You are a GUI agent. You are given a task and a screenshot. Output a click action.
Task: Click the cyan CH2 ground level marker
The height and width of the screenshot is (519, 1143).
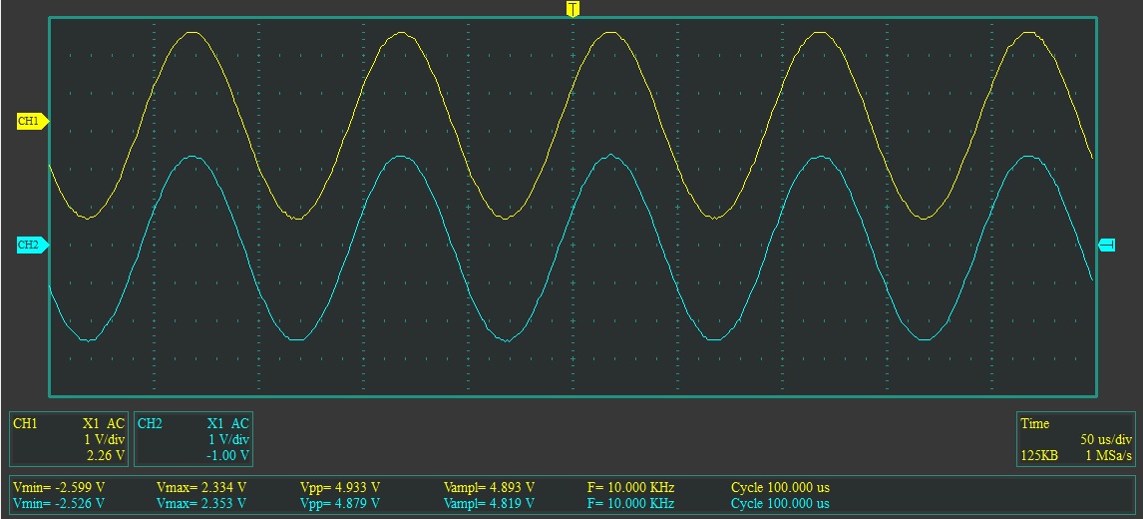[32, 246]
